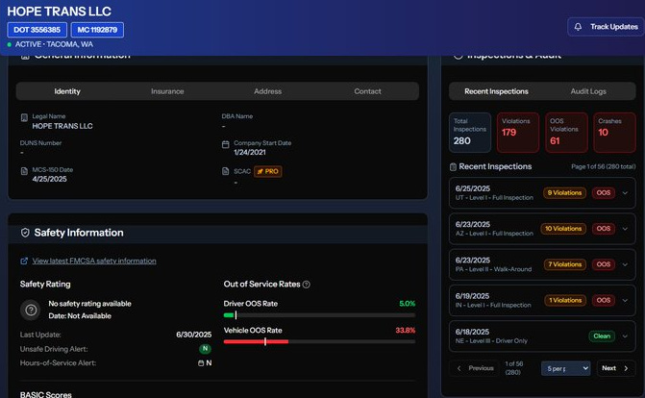This screenshot has width=645, height=398.
Task: Click the document icon beside MCS-150 Date
Action: 24,171
